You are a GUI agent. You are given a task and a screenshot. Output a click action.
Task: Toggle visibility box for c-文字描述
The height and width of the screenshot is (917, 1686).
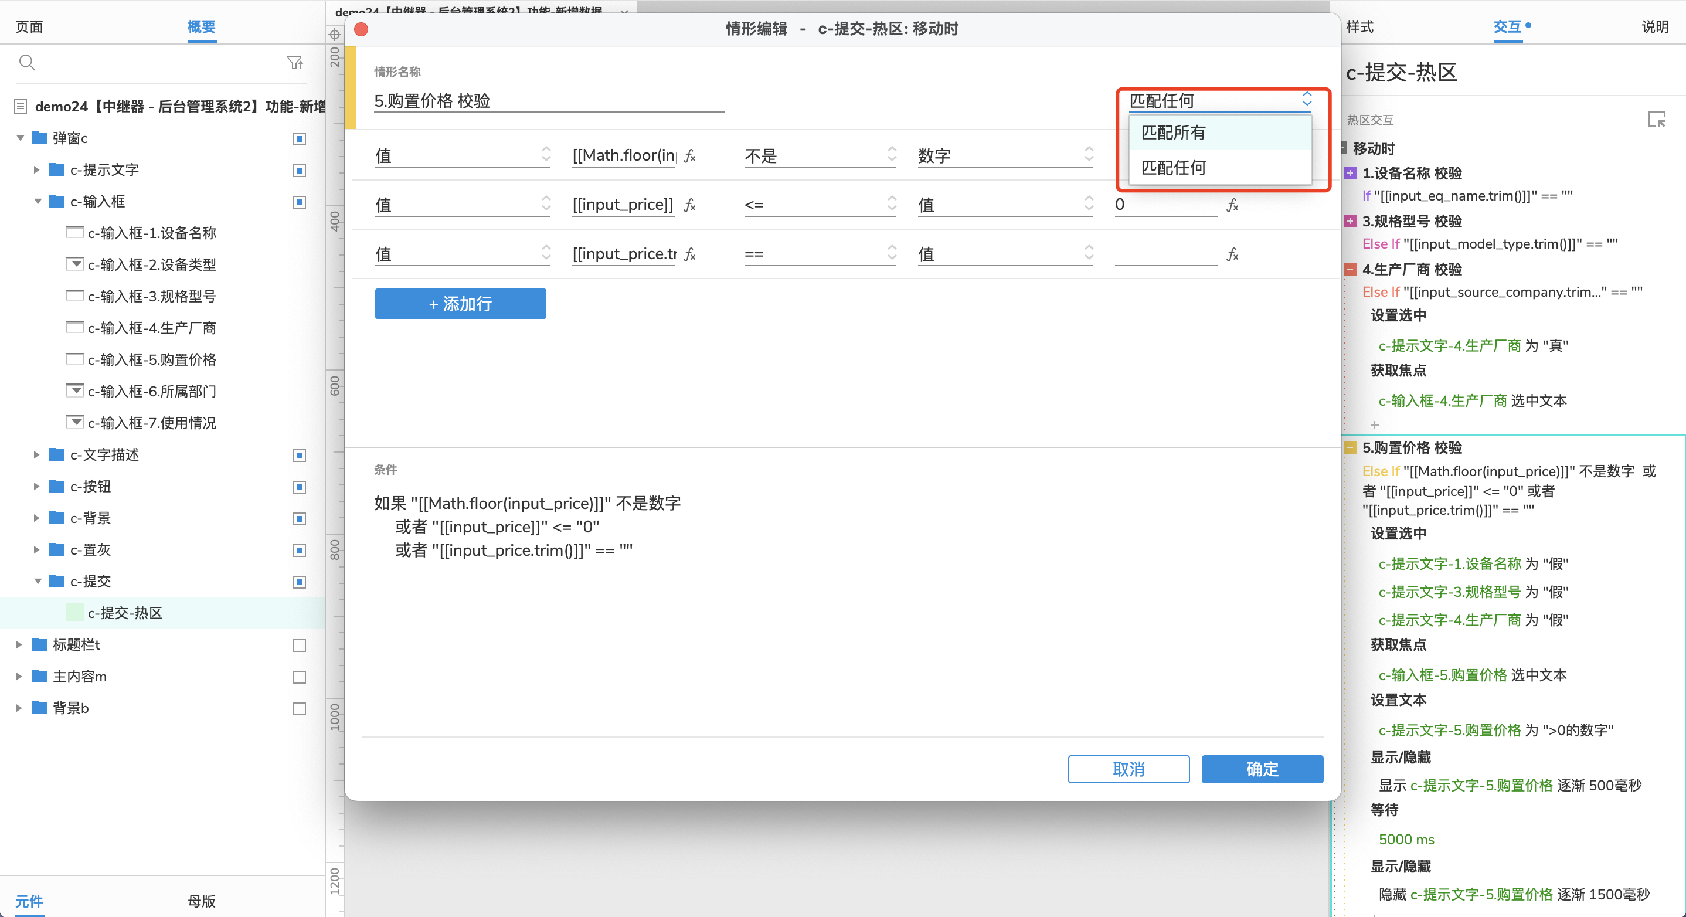(x=299, y=456)
